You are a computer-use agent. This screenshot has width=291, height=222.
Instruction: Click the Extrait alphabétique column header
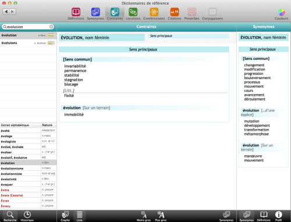pyautogui.click(x=20, y=125)
